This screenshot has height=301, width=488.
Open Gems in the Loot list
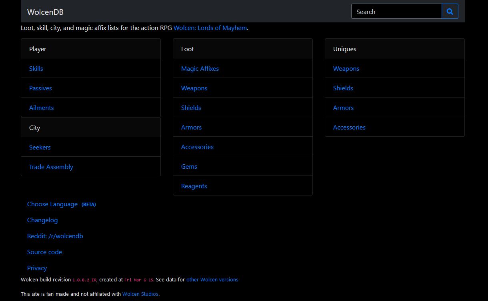tap(189, 167)
